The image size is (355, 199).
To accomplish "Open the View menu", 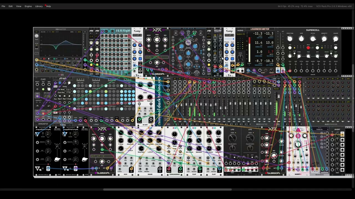I will pos(19,6).
